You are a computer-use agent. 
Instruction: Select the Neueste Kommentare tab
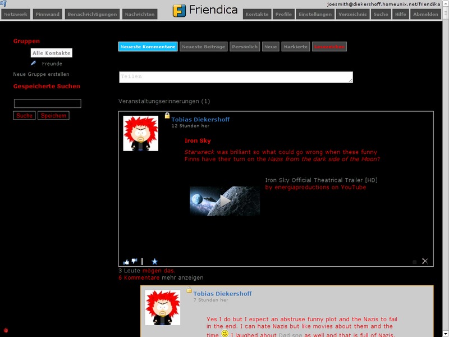148,47
